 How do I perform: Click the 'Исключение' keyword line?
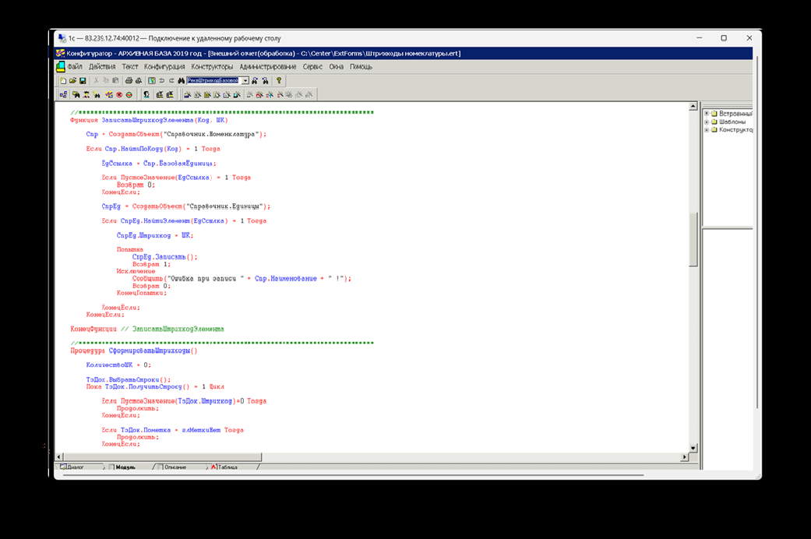136,271
